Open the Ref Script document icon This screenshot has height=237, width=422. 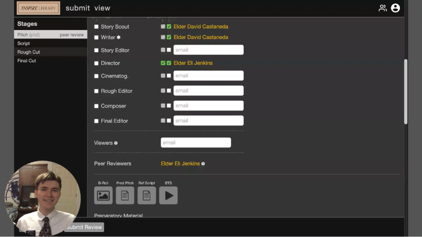click(x=147, y=195)
